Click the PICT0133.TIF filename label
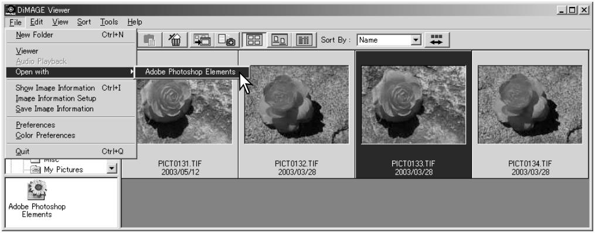The height and width of the screenshot is (233, 595). tap(413, 164)
